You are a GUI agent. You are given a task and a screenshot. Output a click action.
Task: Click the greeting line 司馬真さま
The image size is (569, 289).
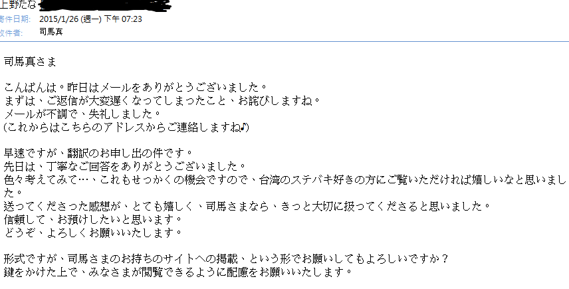(30, 62)
